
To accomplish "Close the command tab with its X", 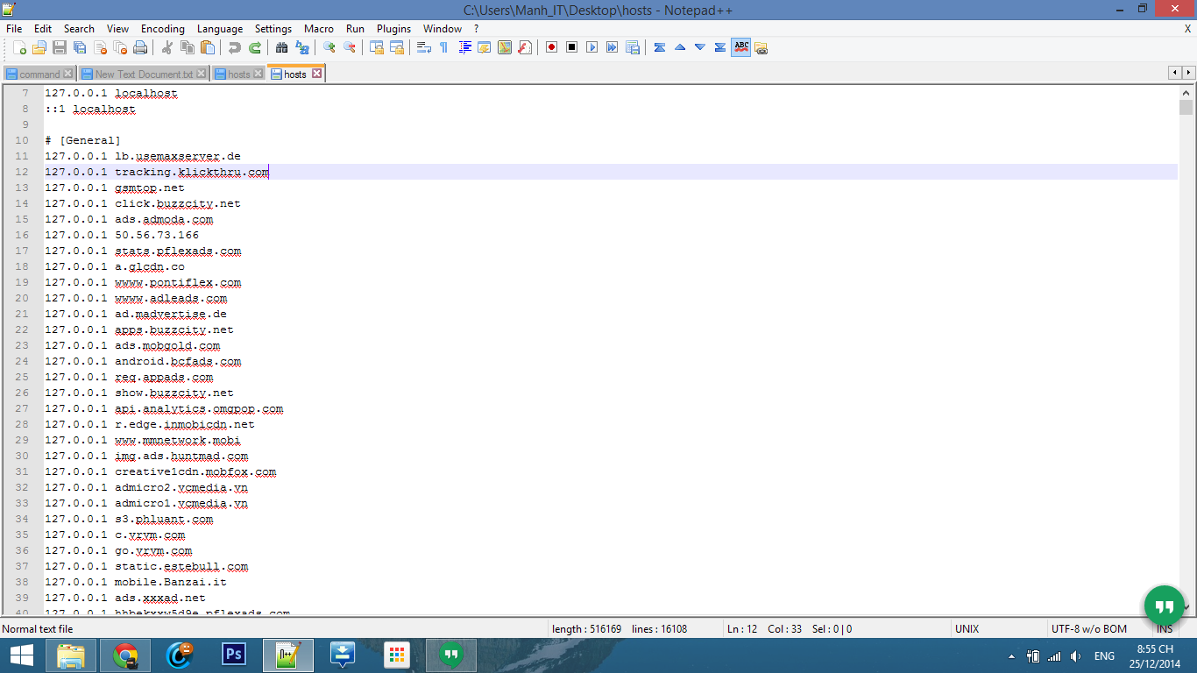I will 68,74.
